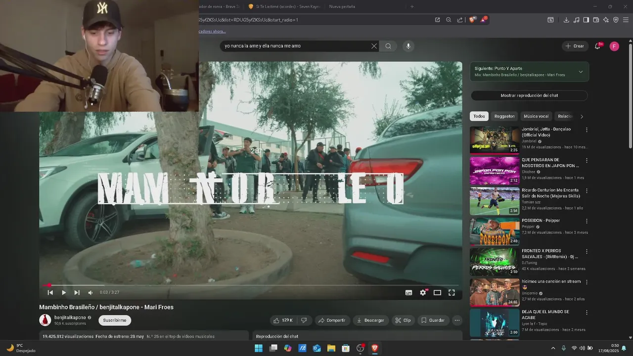Open options for Ricardo Centurion video
Image resolution: width=633 pixels, height=356 pixels.
[587, 191]
